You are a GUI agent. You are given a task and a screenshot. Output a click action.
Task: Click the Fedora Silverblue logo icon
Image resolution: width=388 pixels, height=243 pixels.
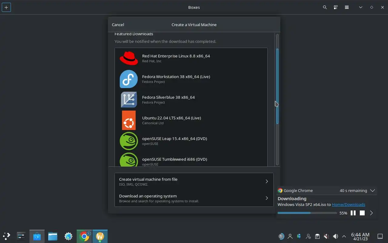(129, 100)
